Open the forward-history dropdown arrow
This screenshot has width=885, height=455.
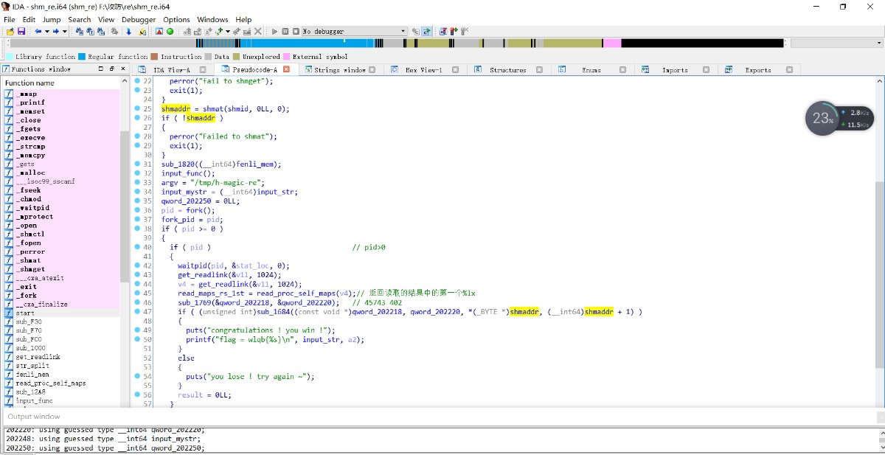point(65,32)
